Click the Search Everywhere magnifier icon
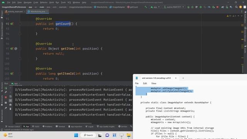Viewport: 247px width, 139px height. [236, 7]
